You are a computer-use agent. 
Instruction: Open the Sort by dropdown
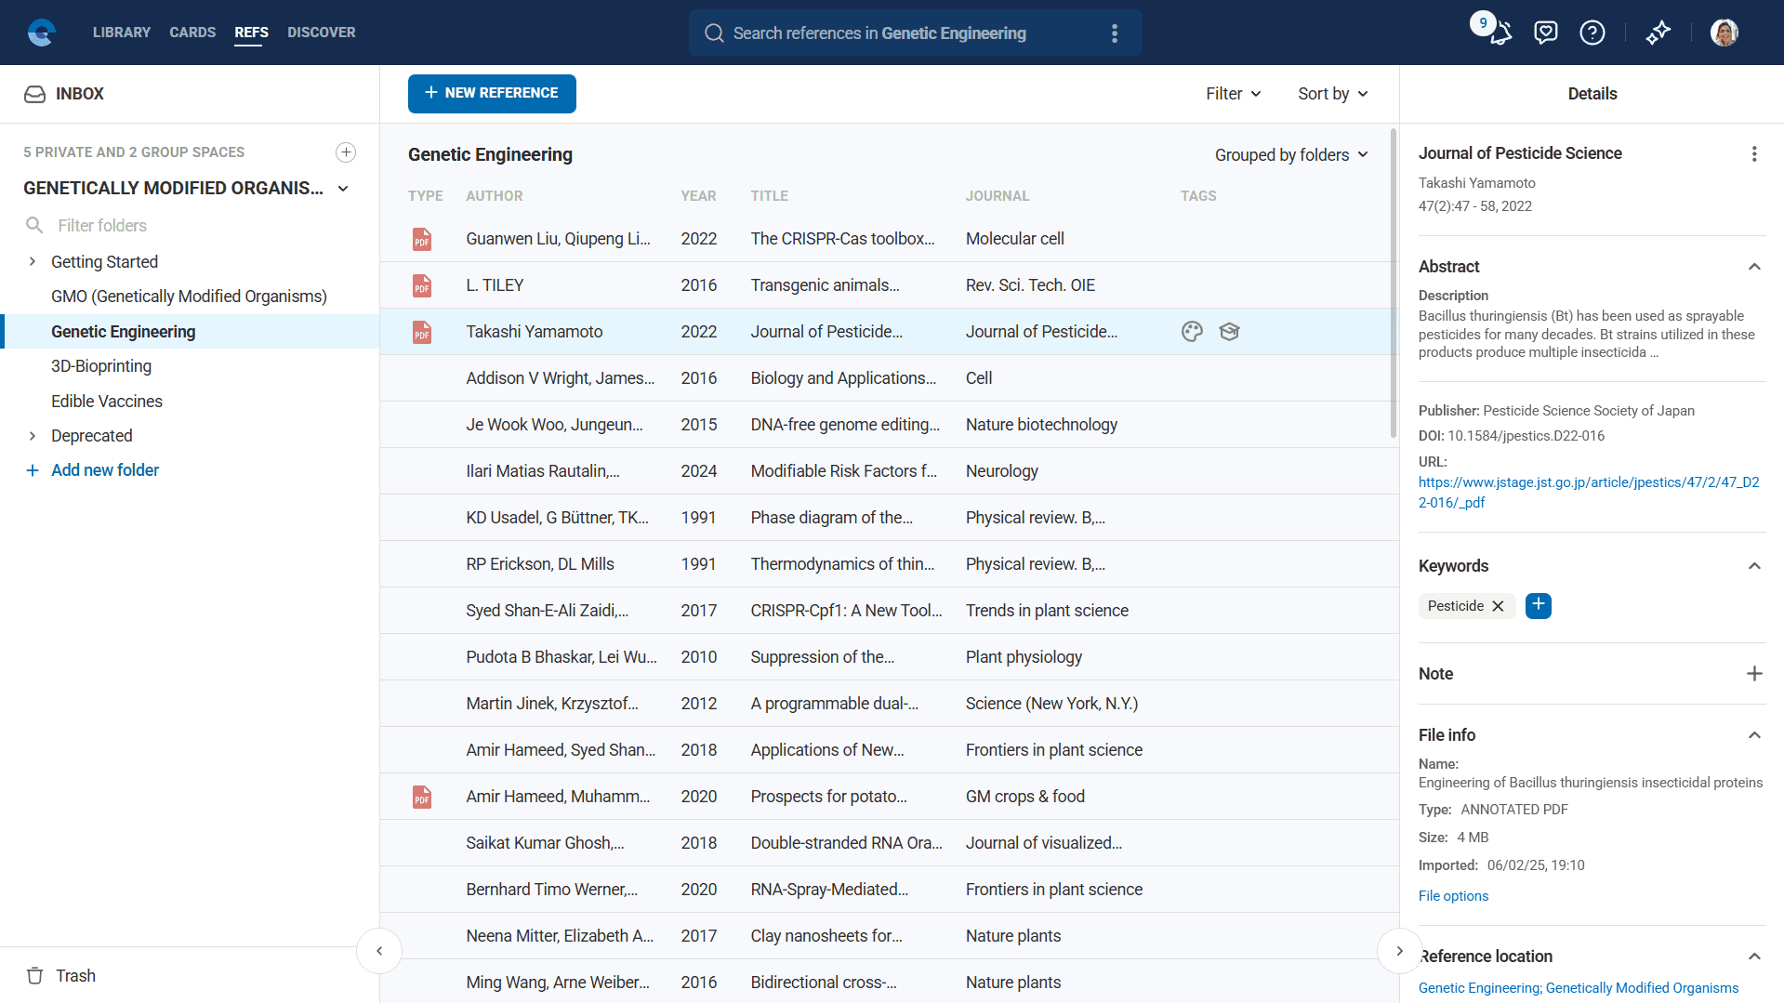(x=1332, y=94)
